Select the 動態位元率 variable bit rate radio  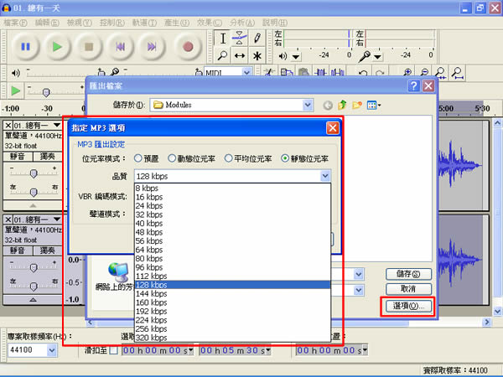click(x=172, y=158)
